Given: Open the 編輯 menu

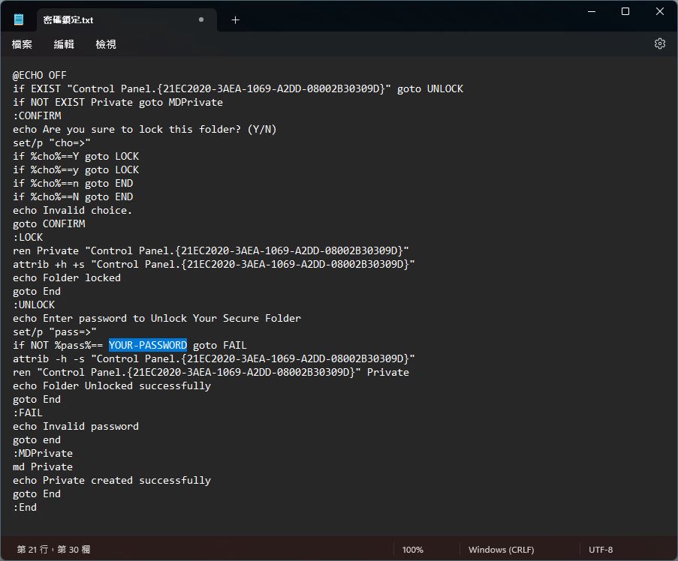Looking at the screenshot, I should click(x=64, y=44).
